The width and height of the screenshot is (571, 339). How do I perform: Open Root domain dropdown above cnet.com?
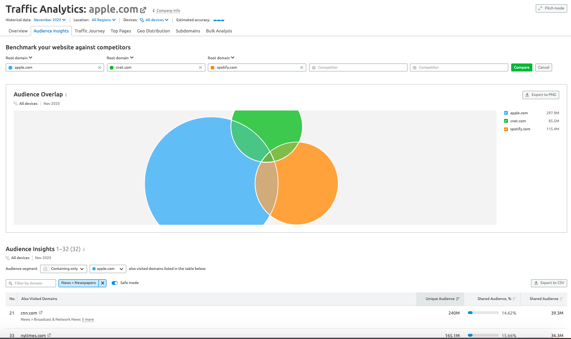point(120,58)
